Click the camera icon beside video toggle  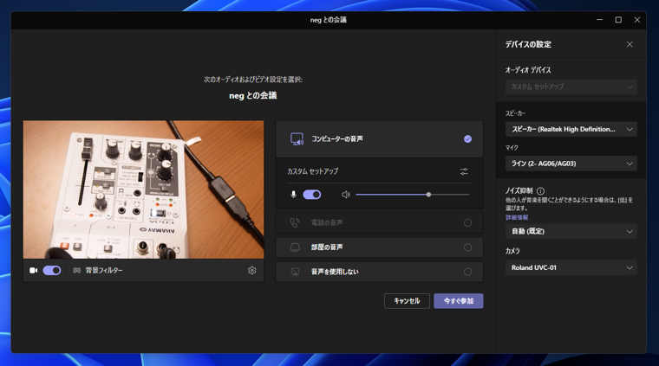[33, 271]
